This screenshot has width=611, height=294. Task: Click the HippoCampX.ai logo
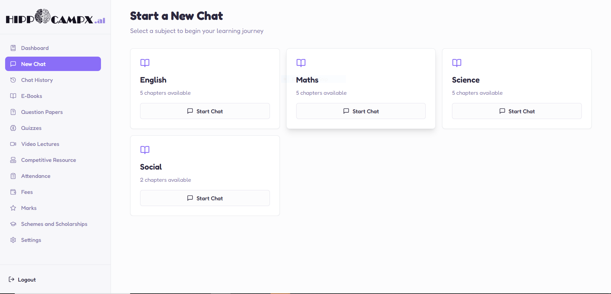click(x=55, y=17)
